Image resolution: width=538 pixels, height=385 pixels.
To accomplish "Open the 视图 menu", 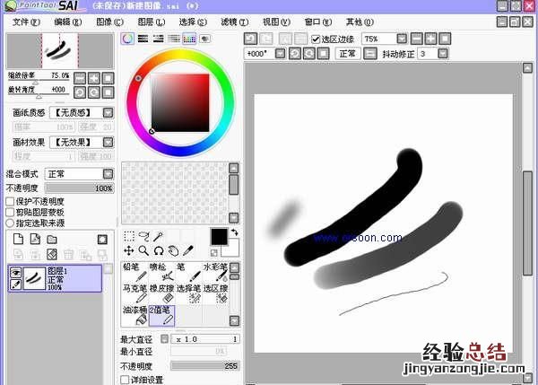I will tap(276, 22).
